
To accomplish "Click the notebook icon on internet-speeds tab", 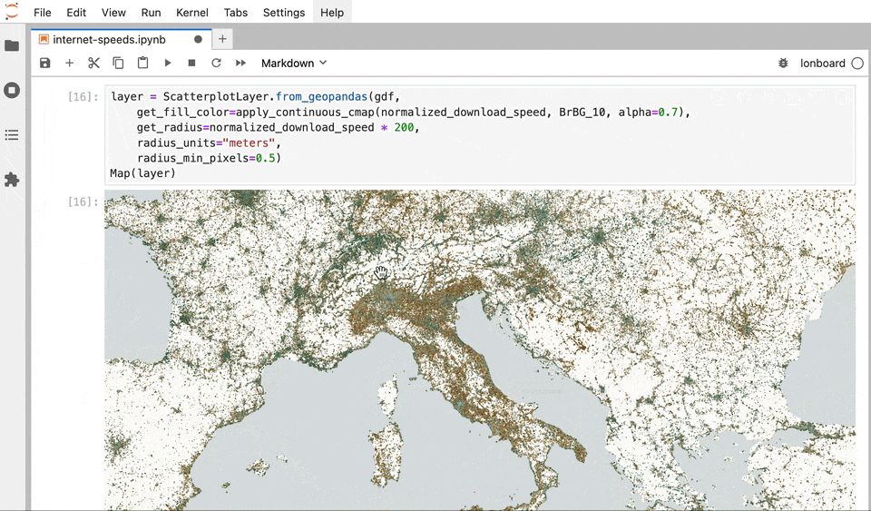I will point(44,39).
